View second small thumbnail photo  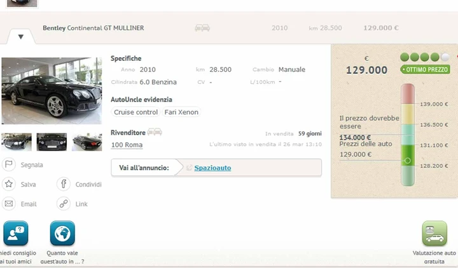pyautogui.click(x=52, y=142)
